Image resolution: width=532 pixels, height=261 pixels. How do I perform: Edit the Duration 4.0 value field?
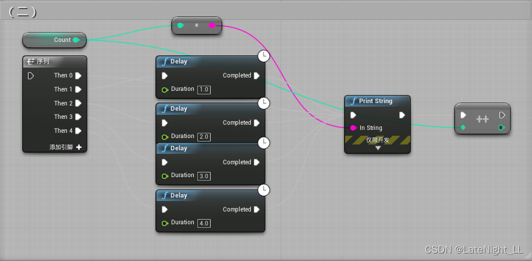204,223
